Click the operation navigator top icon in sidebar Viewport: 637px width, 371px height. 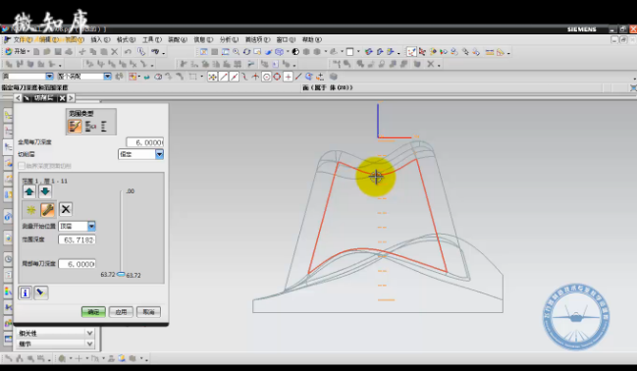point(8,116)
